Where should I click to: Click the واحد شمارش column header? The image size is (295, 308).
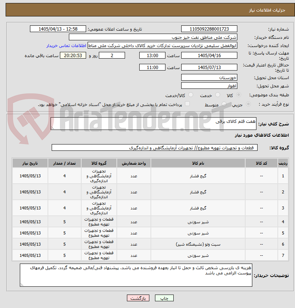(x=134, y=163)
